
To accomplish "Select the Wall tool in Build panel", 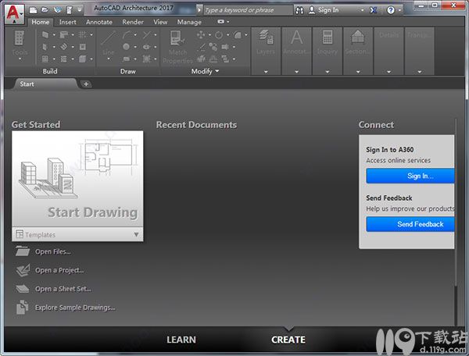I will 45,34.
